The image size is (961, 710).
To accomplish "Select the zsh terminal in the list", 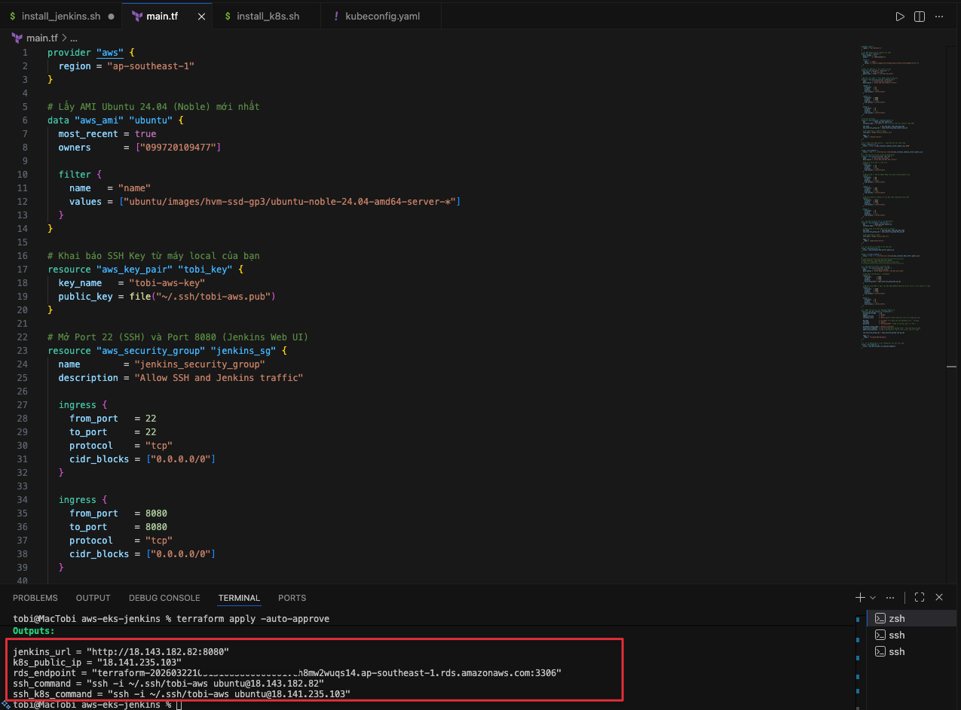I will pyautogui.click(x=896, y=618).
